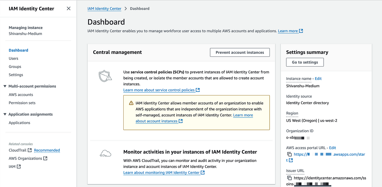Open the CloudTrail related console link

17,150
